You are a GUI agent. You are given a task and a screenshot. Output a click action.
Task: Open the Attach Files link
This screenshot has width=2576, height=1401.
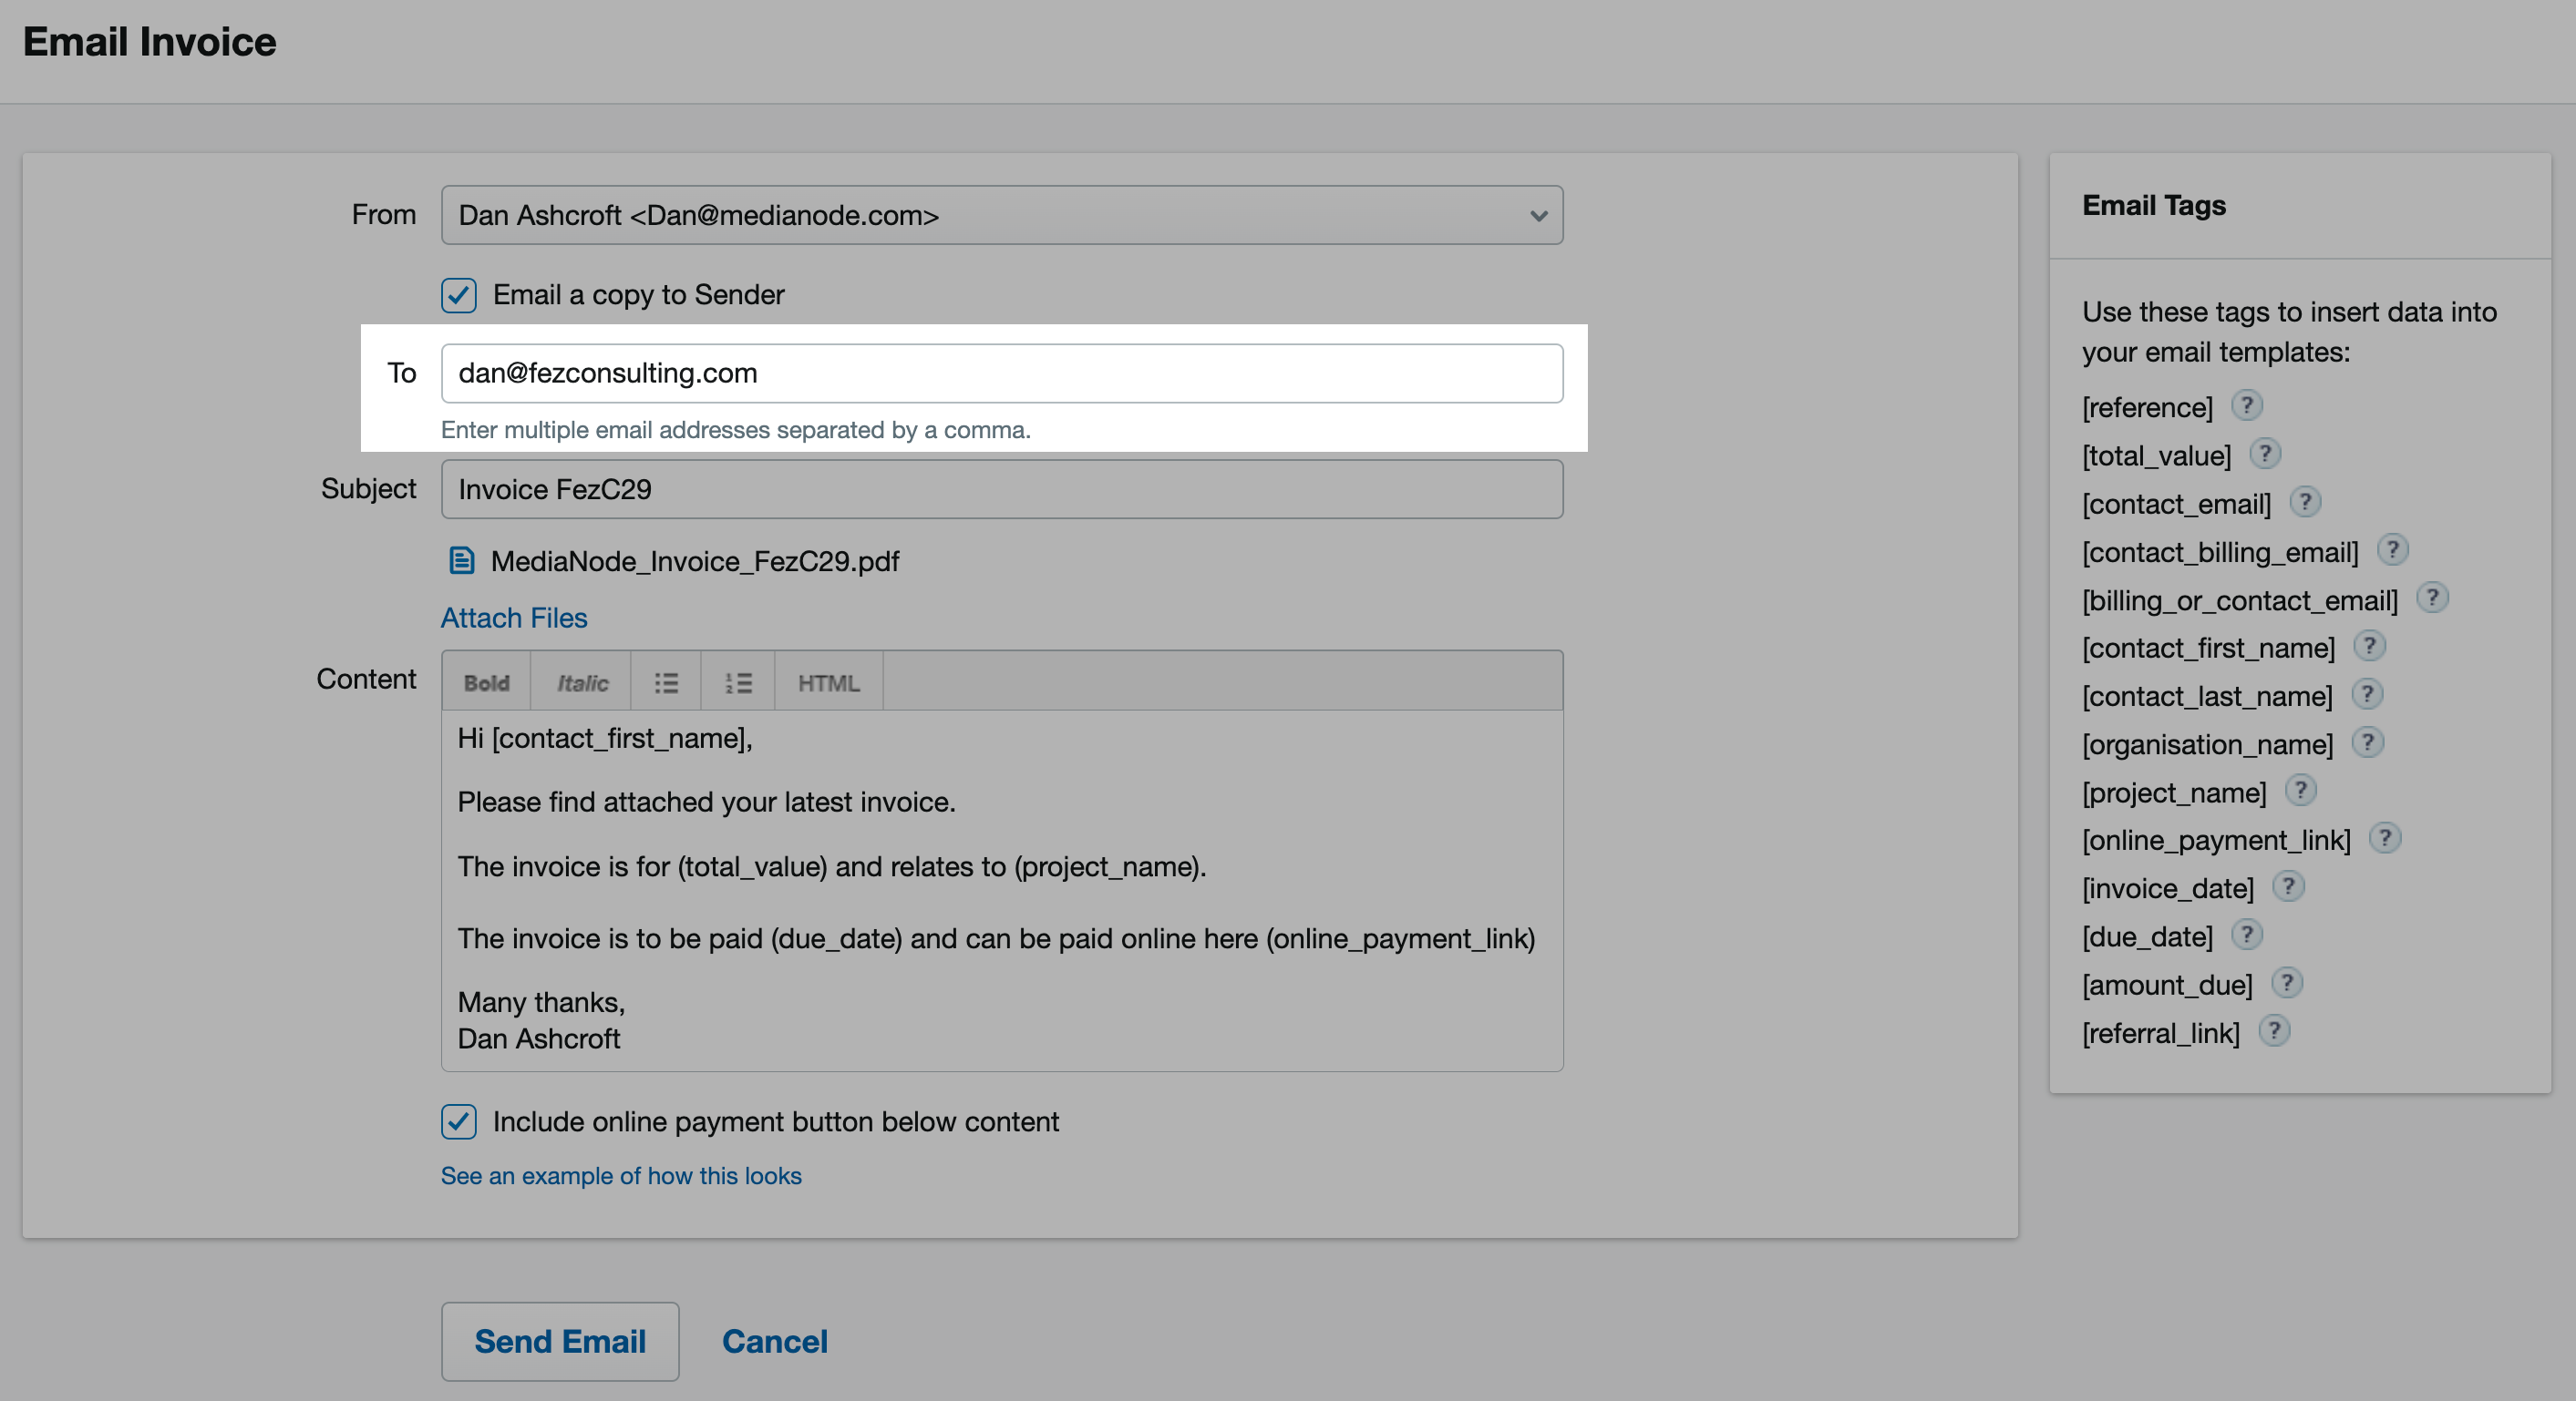(513, 618)
